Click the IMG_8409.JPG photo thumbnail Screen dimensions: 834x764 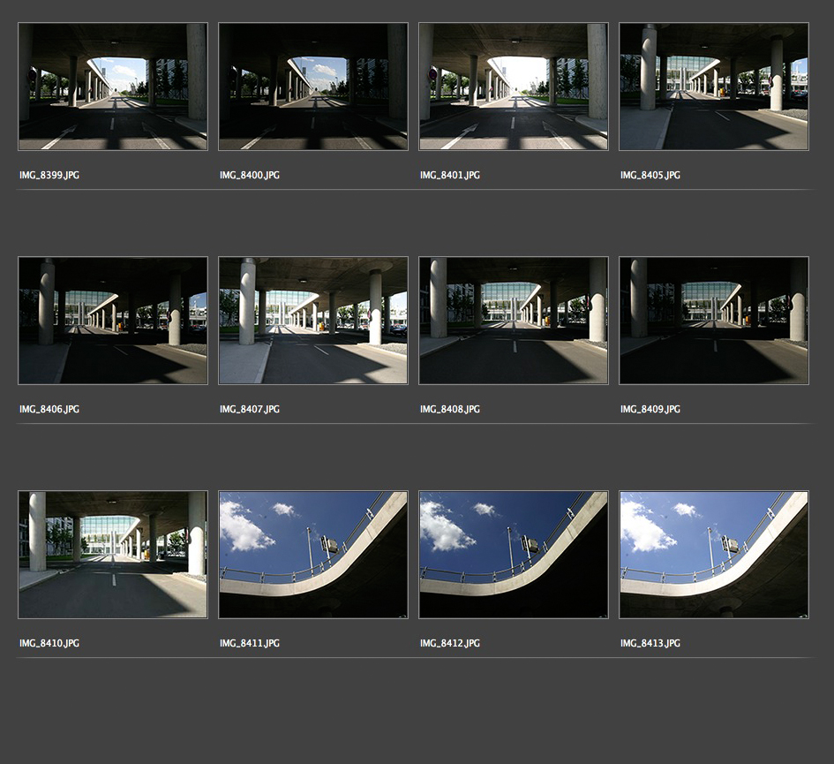point(713,321)
